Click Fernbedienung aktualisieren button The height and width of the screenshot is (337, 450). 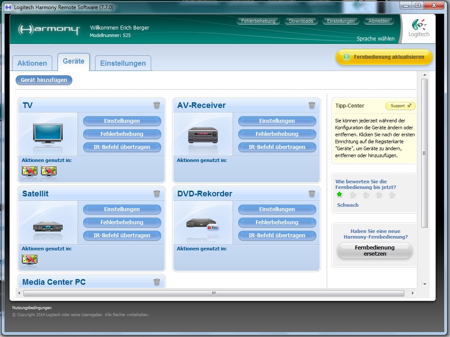[384, 57]
